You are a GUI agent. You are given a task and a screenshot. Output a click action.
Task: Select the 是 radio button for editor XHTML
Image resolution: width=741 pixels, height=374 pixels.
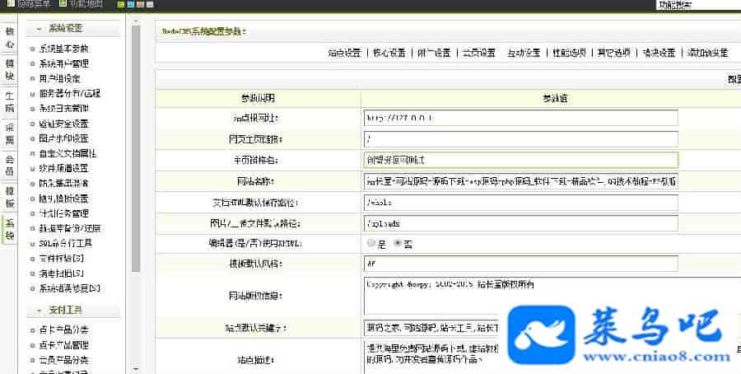(x=371, y=244)
